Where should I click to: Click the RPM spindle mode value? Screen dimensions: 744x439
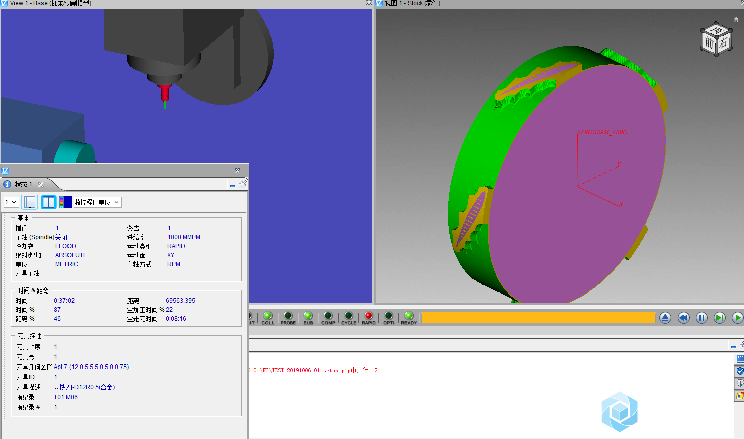[174, 264]
